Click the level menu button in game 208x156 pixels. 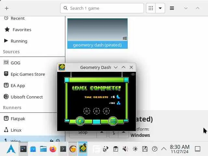[x=113, y=121]
